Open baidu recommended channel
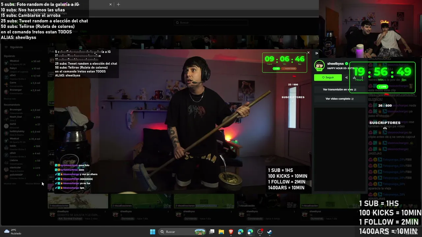Screen dimensions: 422x237 (22, 147)
